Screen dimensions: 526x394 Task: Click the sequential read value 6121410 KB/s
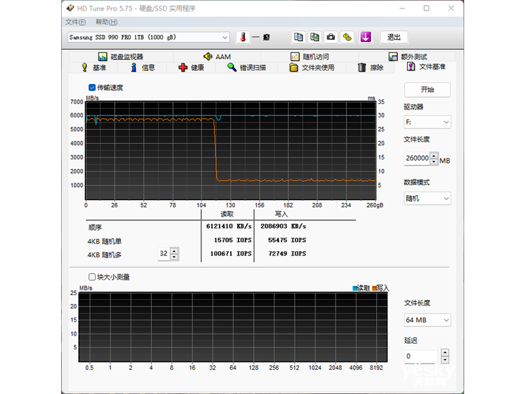(229, 227)
